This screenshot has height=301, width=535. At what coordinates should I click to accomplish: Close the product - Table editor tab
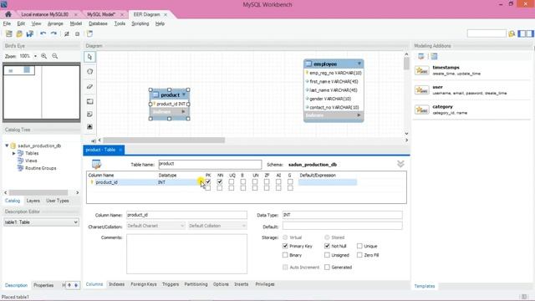pyautogui.click(x=120, y=150)
